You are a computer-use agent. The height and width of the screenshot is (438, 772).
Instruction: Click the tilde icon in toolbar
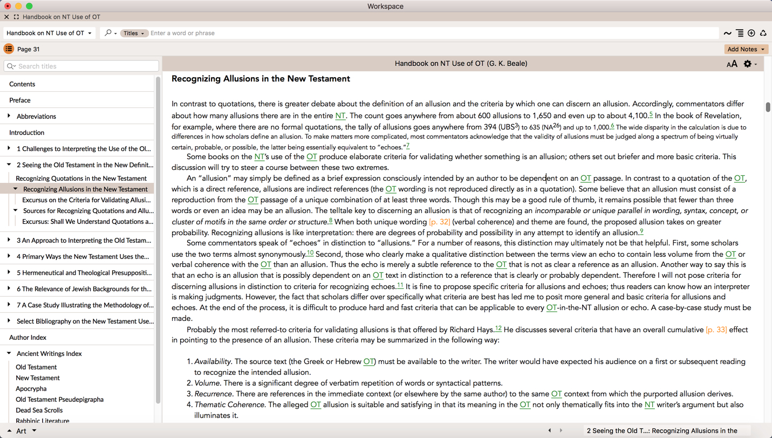click(727, 33)
